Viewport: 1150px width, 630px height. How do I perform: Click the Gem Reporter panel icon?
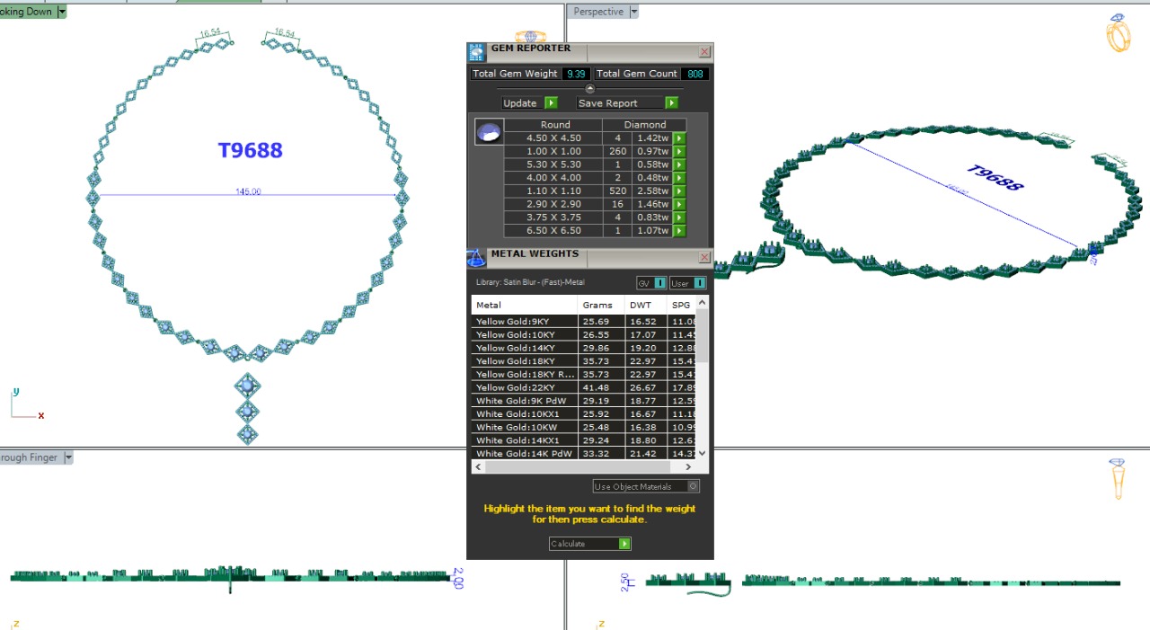tap(476, 51)
